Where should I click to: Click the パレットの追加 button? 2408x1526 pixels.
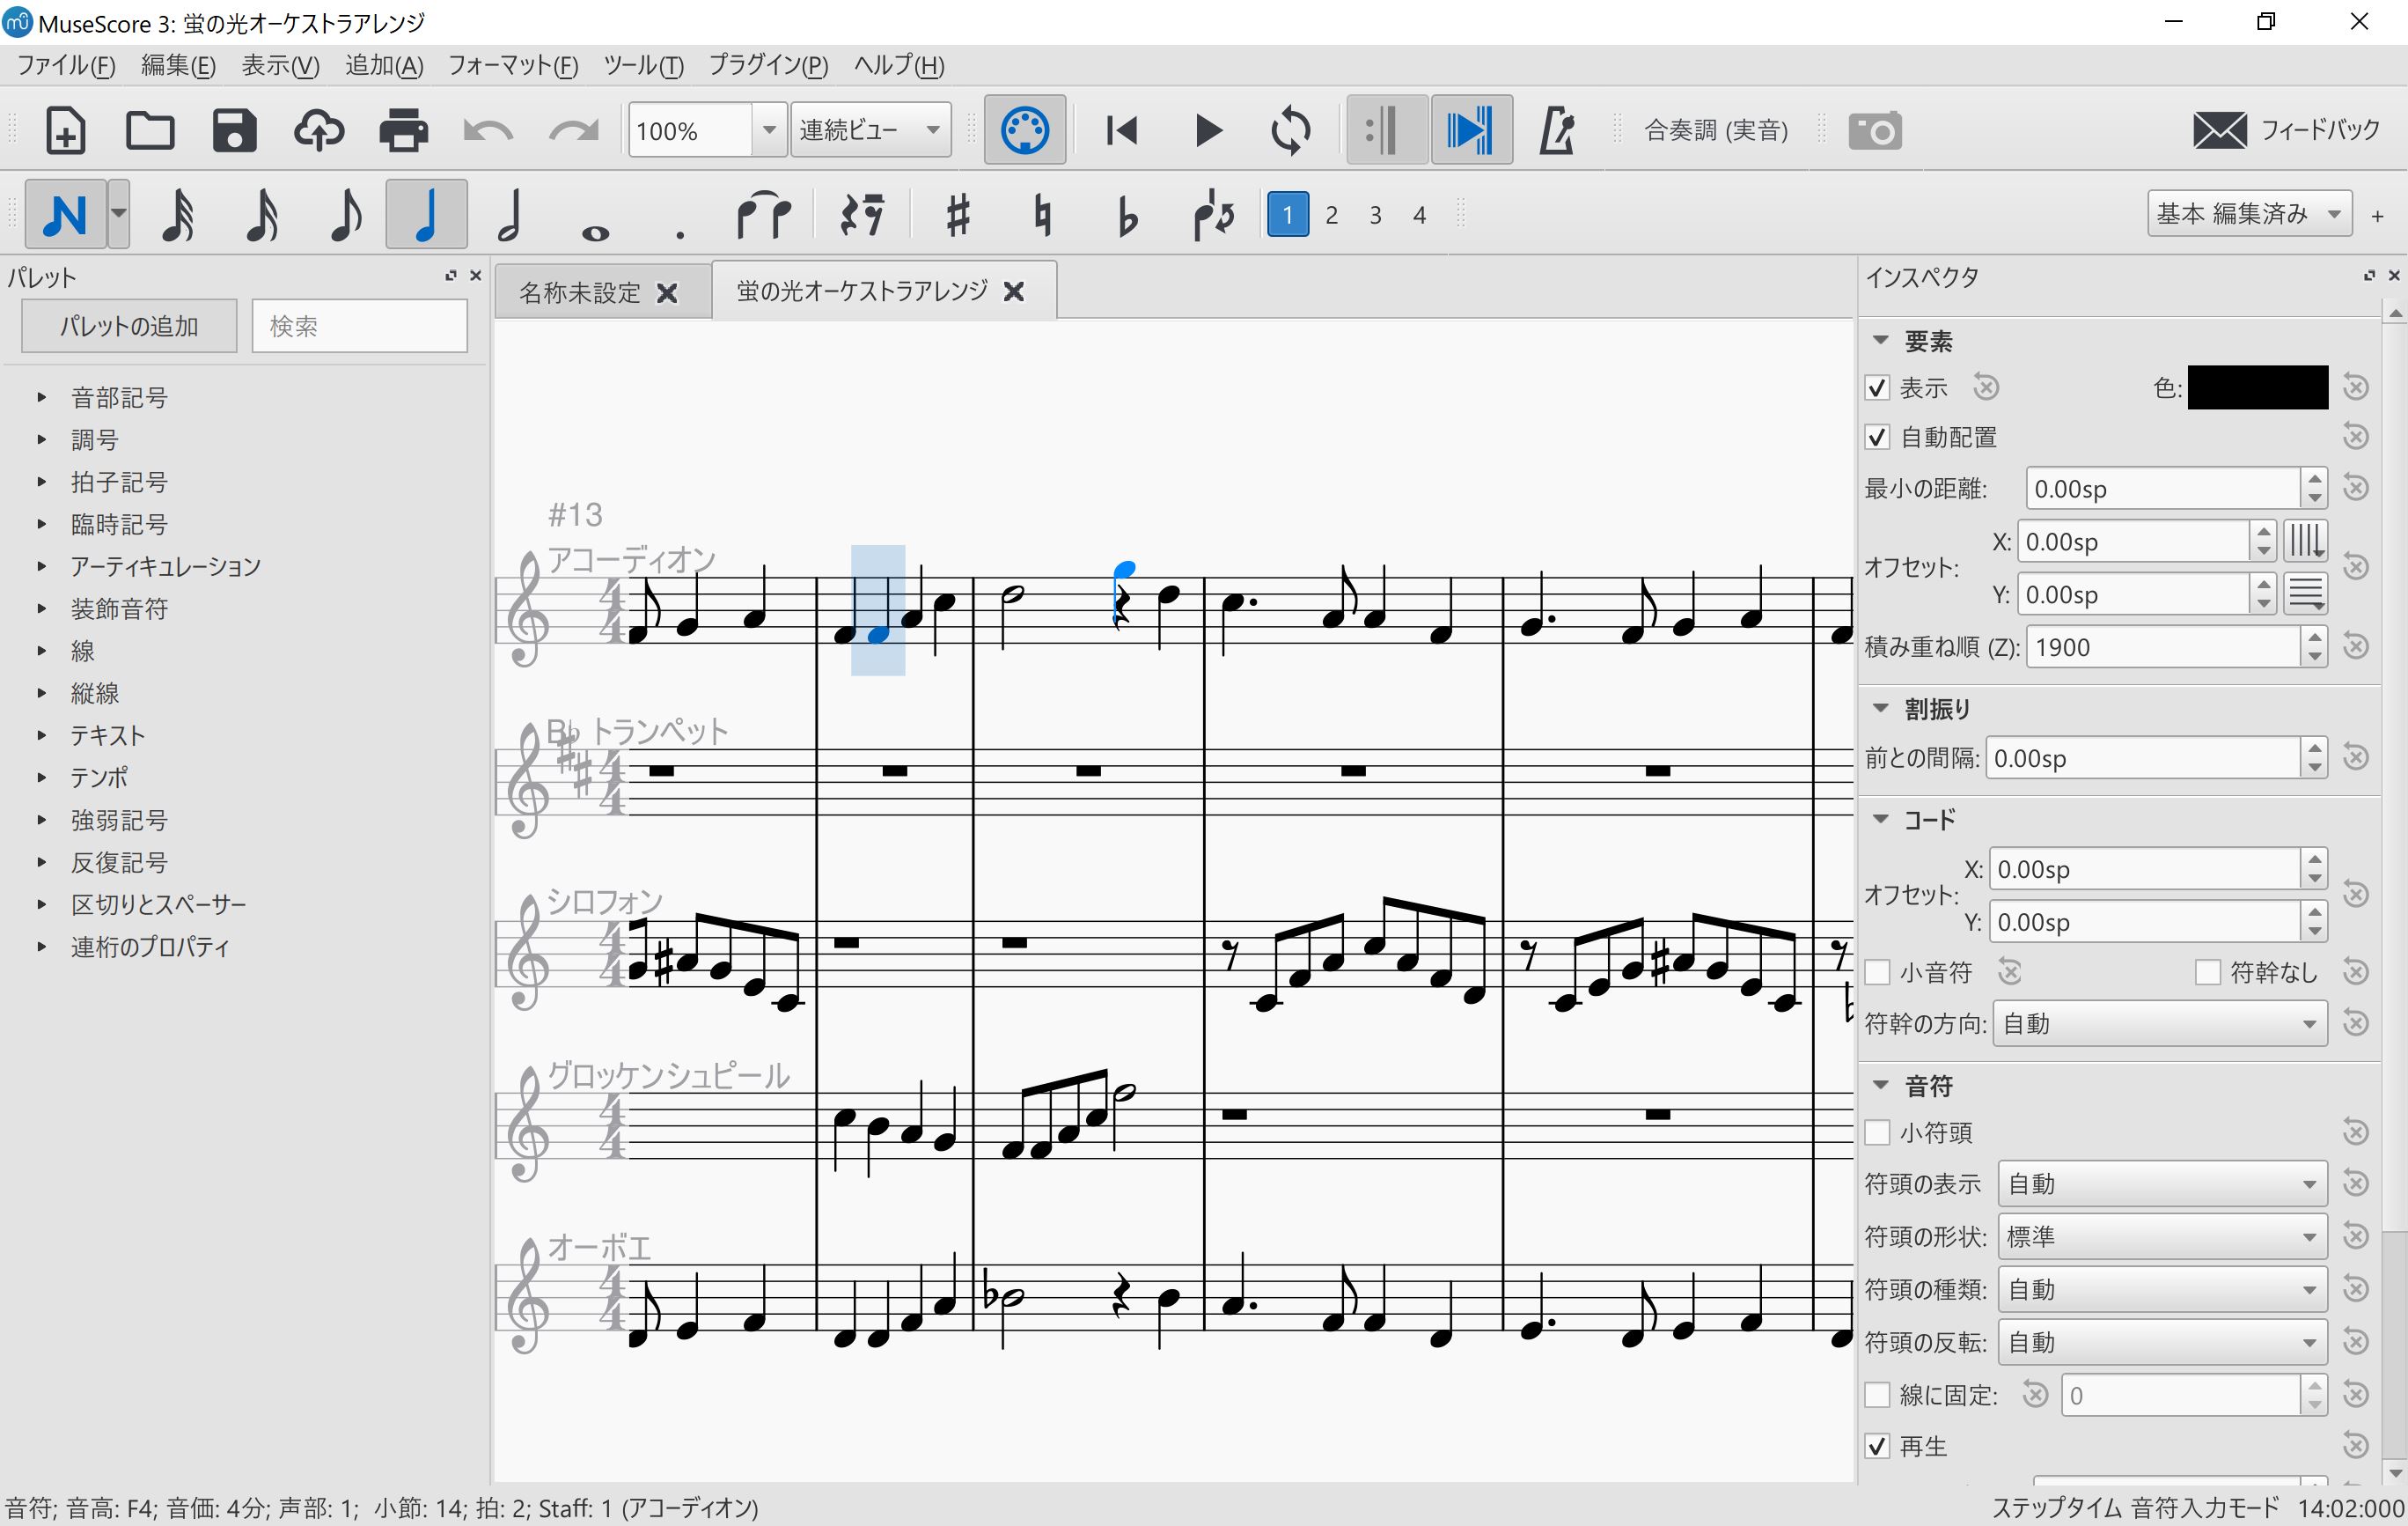pyautogui.click(x=129, y=326)
